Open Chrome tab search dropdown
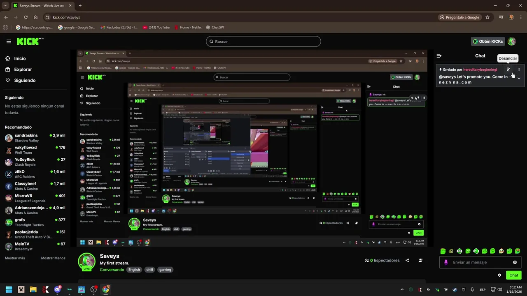 (5, 6)
